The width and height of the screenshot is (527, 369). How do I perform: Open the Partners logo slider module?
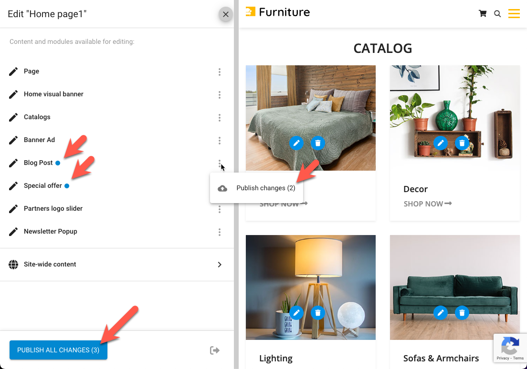53,208
